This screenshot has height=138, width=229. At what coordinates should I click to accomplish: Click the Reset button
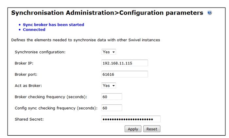(152, 129)
